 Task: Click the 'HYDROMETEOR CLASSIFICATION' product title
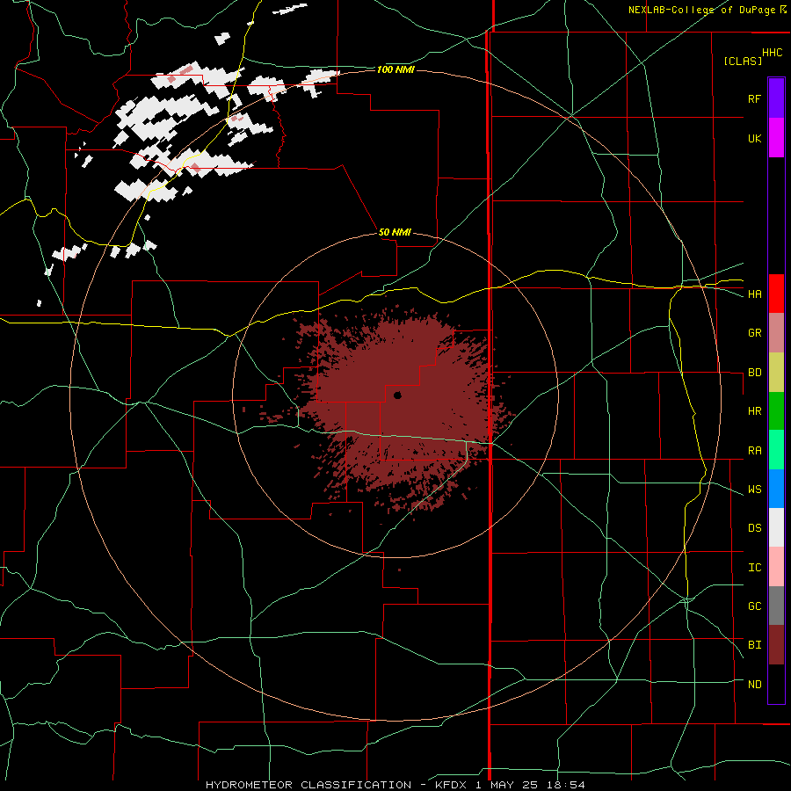point(308,785)
